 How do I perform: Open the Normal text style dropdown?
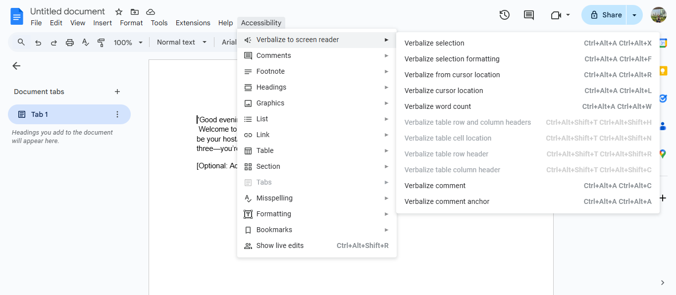click(x=181, y=43)
